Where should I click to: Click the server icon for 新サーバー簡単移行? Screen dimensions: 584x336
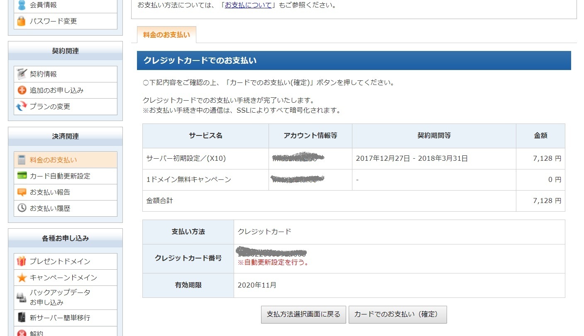(22, 318)
